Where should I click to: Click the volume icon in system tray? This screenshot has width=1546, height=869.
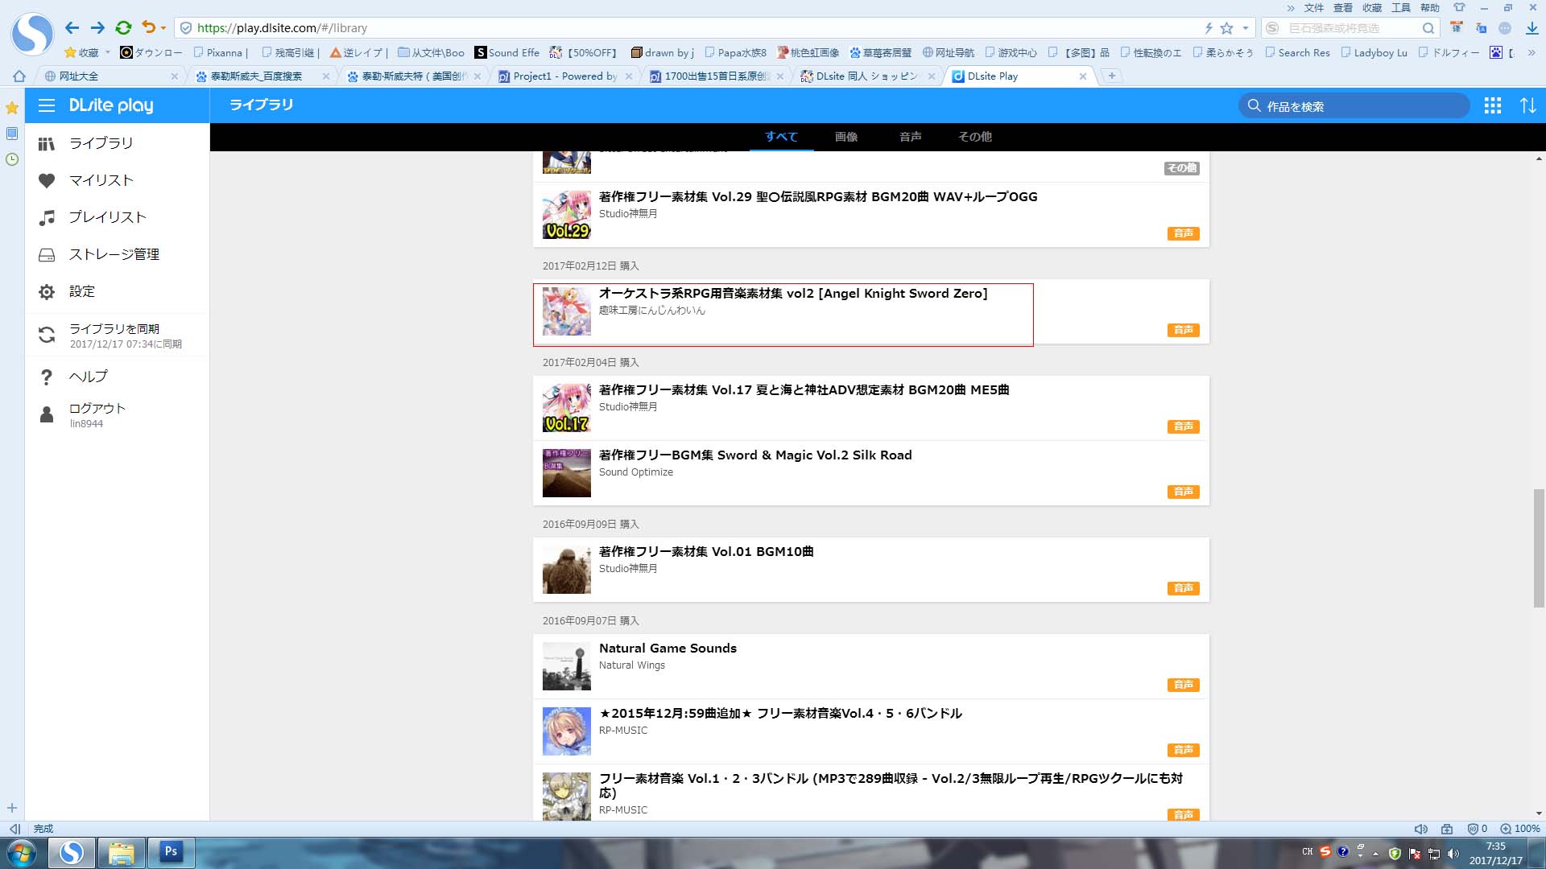point(1453,853)
